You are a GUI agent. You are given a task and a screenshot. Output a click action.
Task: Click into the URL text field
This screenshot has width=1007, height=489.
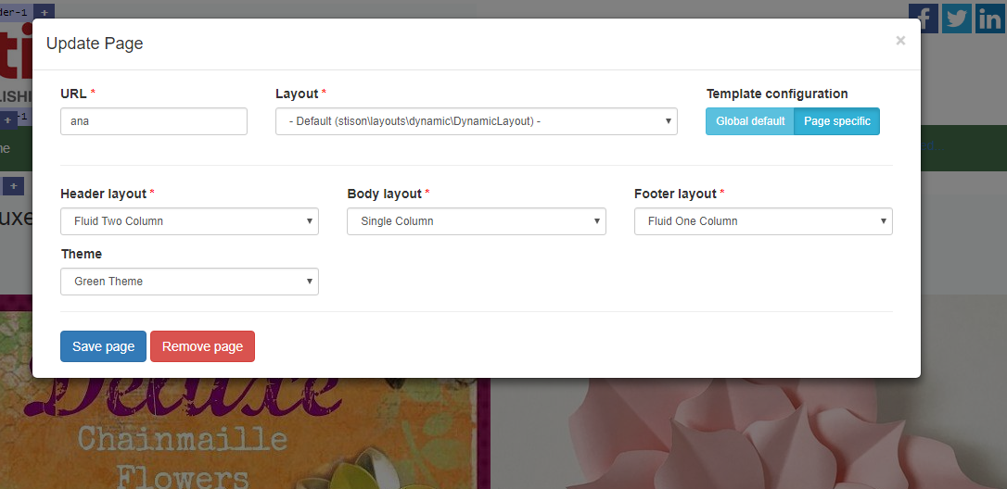[154, 121]
